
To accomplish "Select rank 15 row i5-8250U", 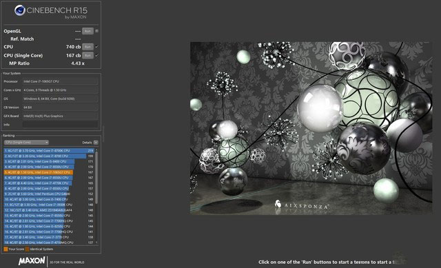I will (x=49, y=226).
